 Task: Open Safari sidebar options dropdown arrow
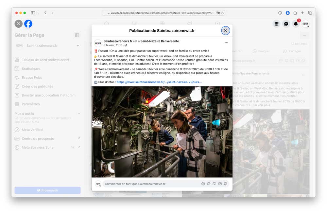39,13
